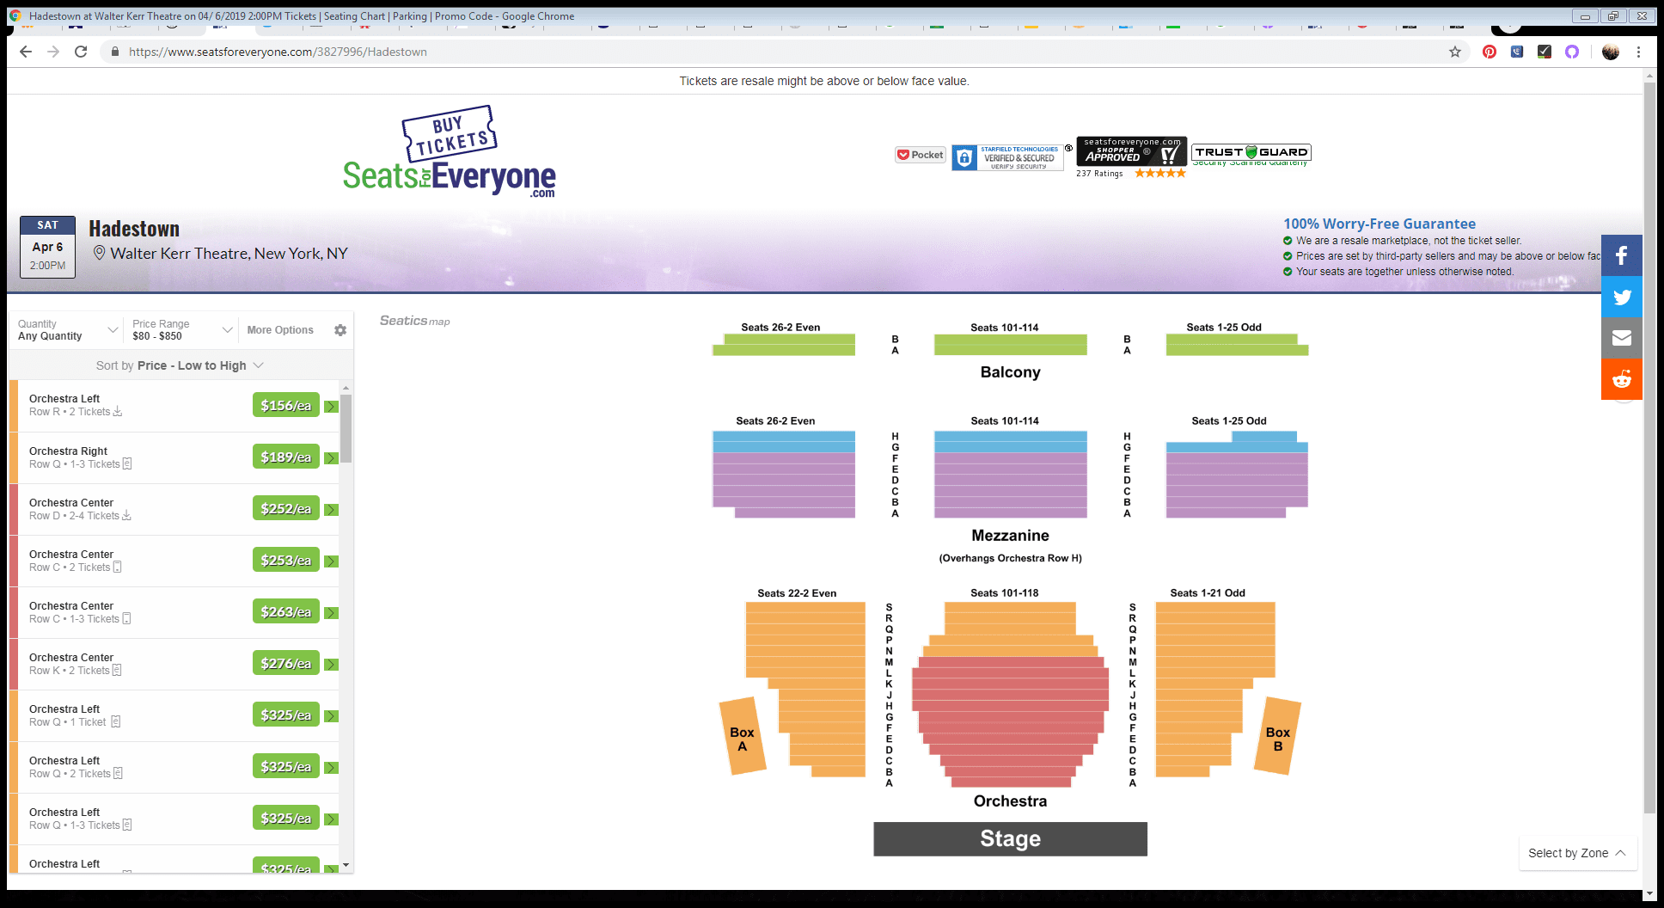Click Box A on the seating map
Screen dimensions: 1664x908
742,738
